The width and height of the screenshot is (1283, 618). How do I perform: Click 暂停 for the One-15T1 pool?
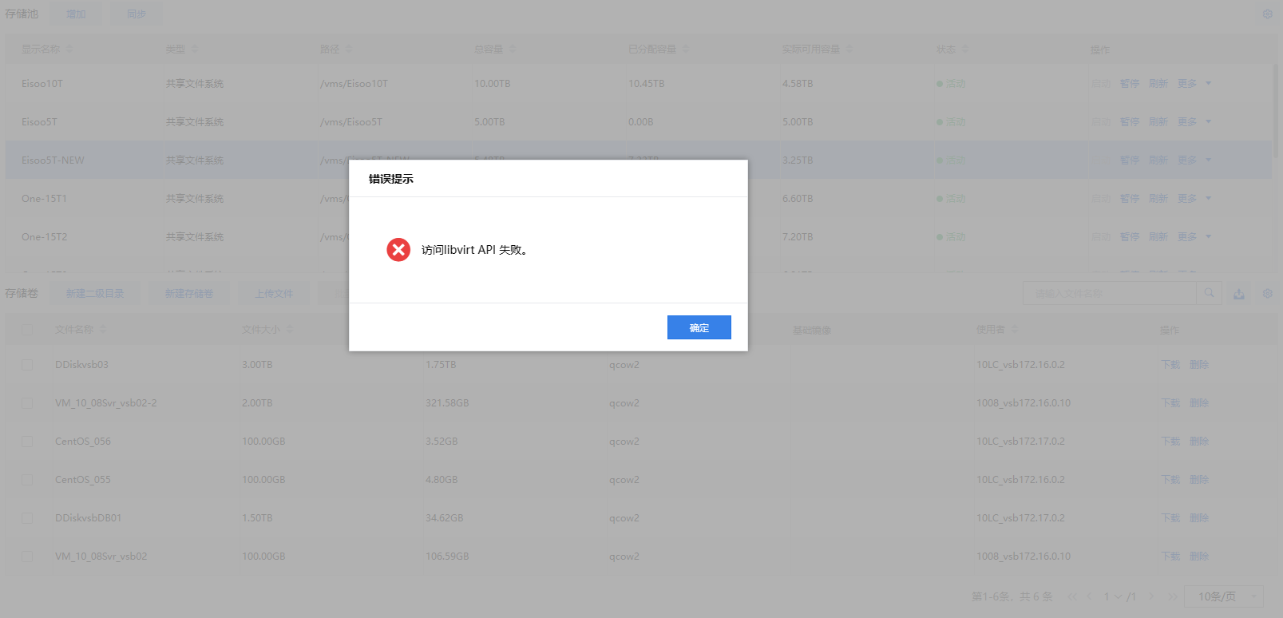tap(1130, 199)
